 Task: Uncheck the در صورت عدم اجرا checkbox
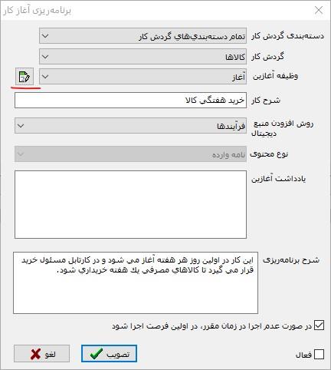[319, 325]
